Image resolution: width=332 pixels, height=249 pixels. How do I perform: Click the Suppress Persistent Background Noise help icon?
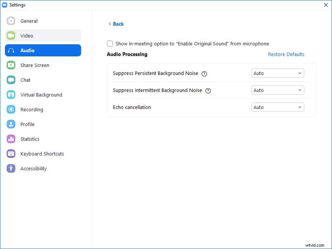204,74
